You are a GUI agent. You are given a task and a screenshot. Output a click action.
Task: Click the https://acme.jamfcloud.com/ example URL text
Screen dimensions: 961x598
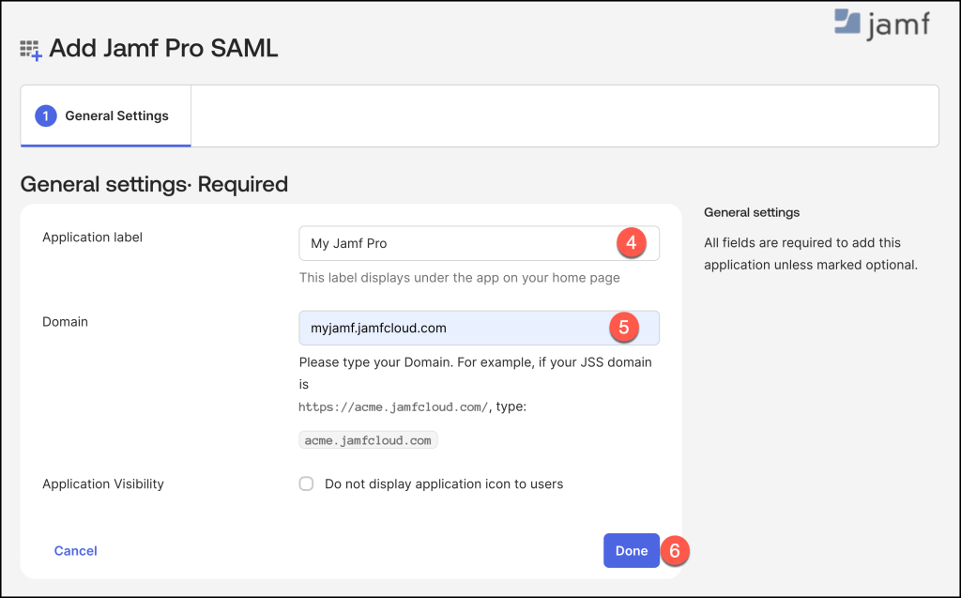point(394,406)
